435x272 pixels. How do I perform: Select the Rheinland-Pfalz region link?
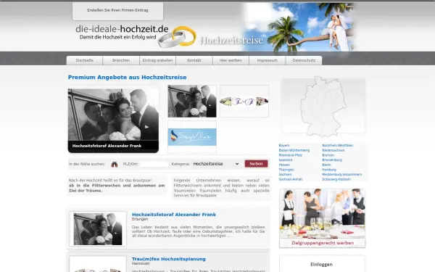point(291,155)
